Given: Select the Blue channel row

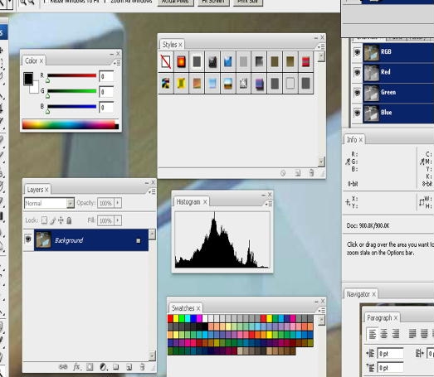Looking at the screenshot, I should coord(398,113).
